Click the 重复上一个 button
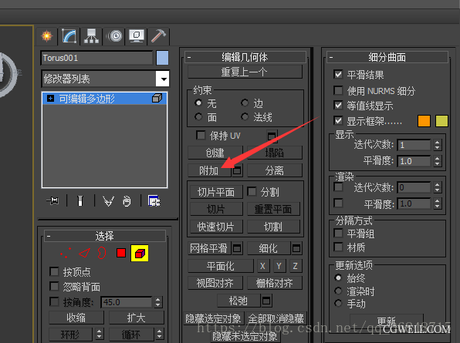 pyautogui.click(x=245, y=72)
